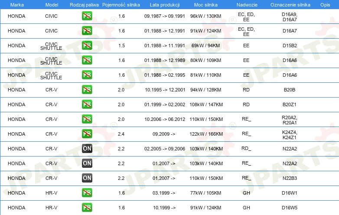Select engine code B20B

pos(290,90)
